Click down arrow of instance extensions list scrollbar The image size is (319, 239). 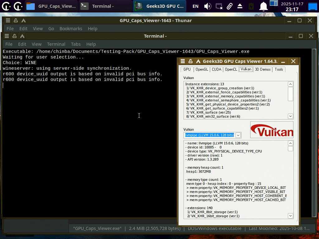[291, 116]
